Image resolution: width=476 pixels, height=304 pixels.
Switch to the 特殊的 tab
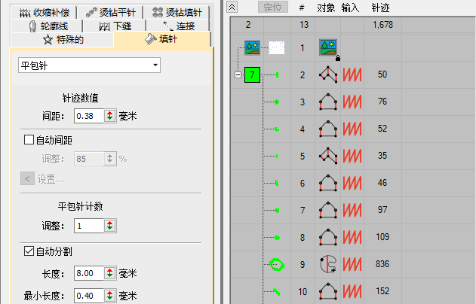(63, 39)
